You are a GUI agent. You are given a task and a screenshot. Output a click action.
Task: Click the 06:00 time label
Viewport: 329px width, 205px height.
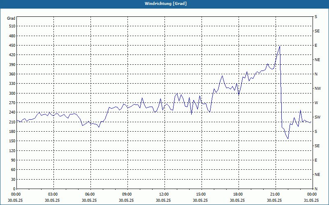tap(90, 194)
